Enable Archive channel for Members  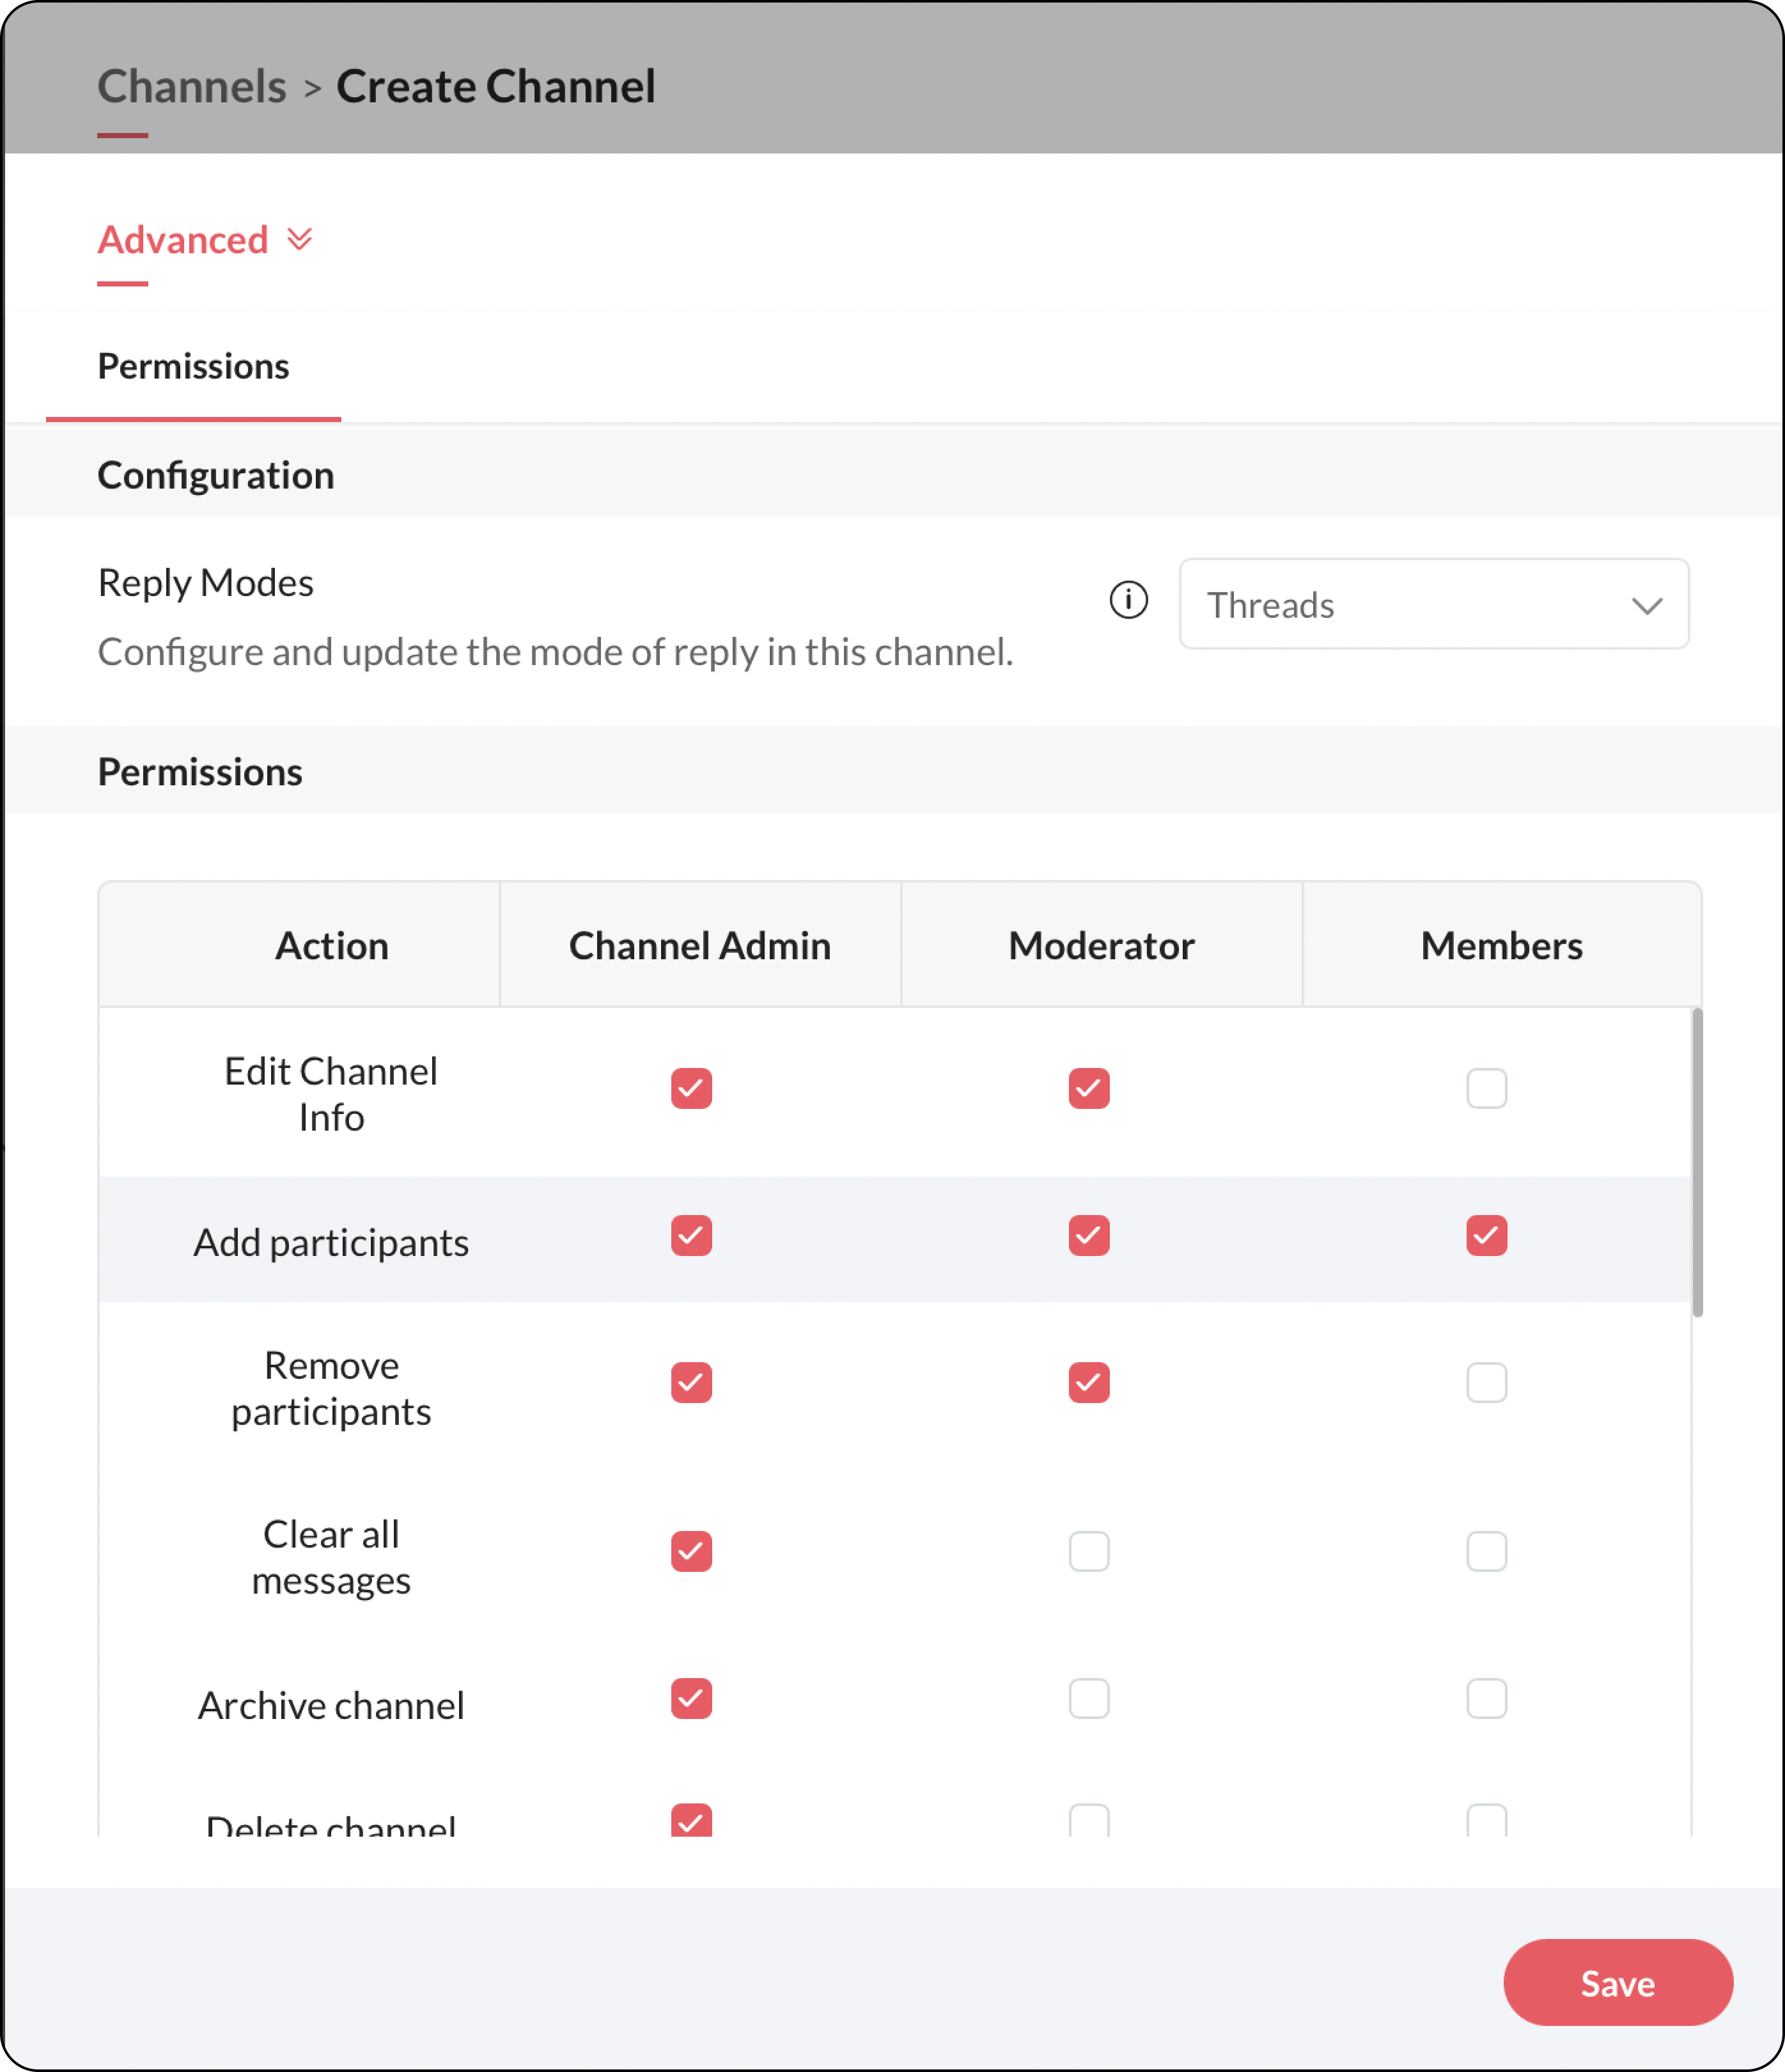(1486, 1698)
